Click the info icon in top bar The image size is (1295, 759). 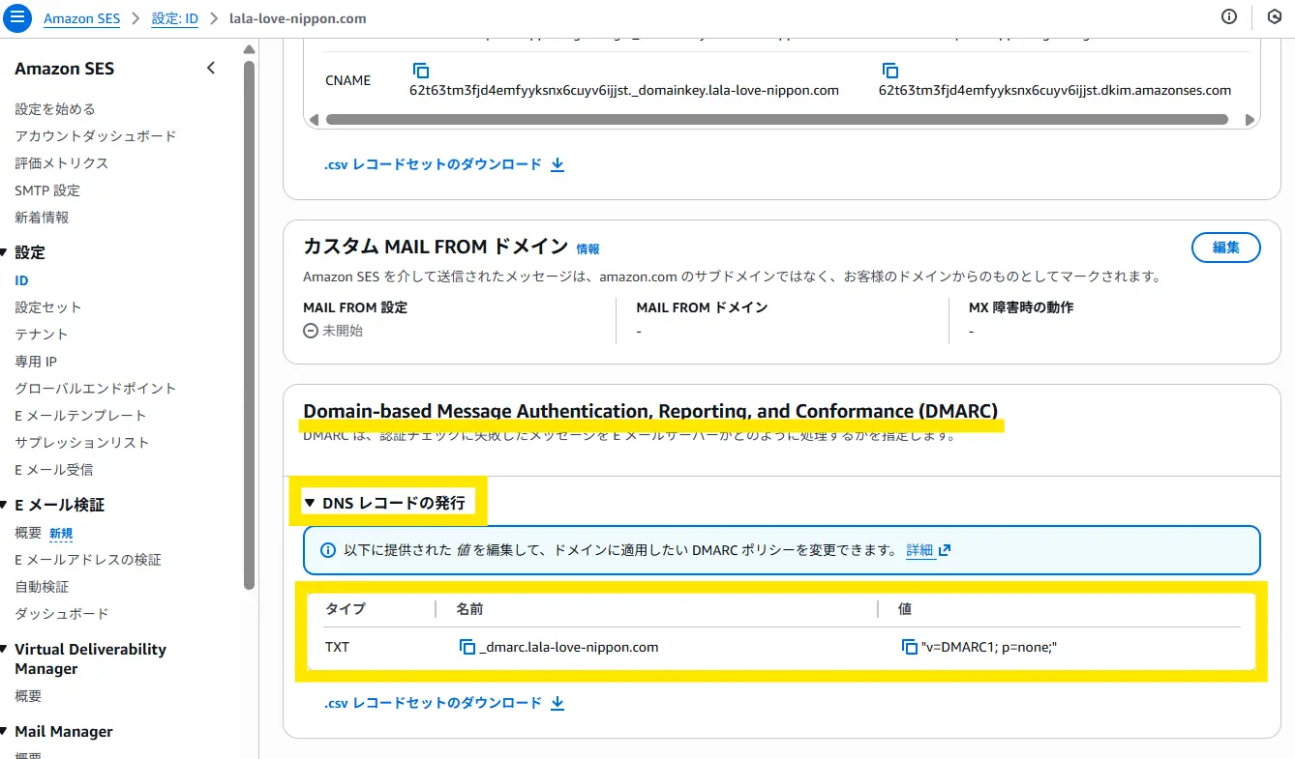click(1229, 16)
